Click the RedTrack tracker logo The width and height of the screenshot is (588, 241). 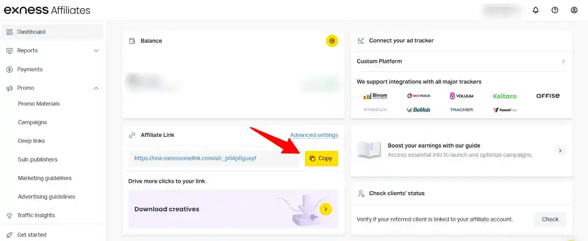418,96
